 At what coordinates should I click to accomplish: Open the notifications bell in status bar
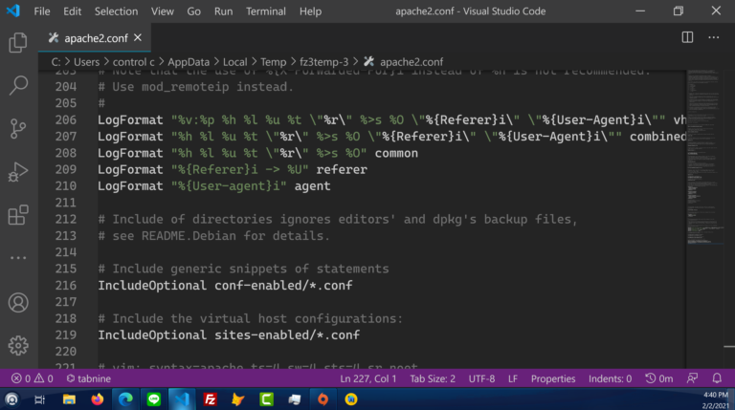[717, 378]
